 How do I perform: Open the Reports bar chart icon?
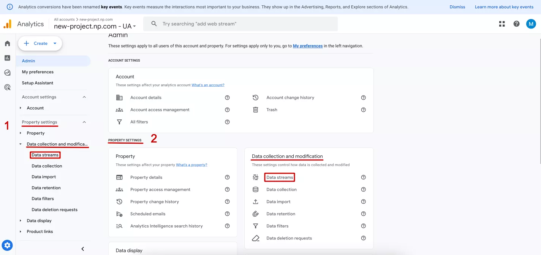tap(7, 58)
